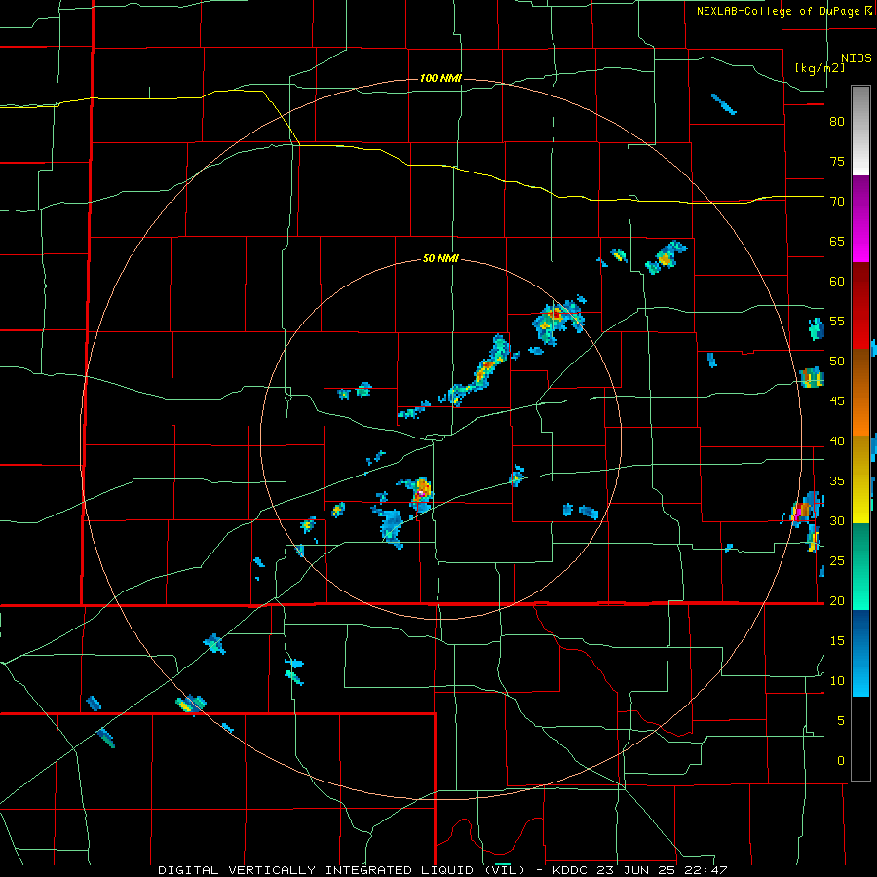Click the orange-brown segment of the color bar

pyautogui.click(x=860, y=392)
